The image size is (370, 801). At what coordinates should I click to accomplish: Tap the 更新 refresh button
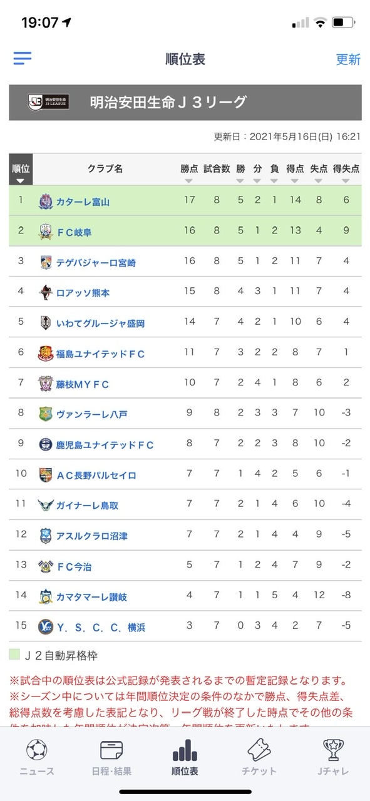(348, 59)
